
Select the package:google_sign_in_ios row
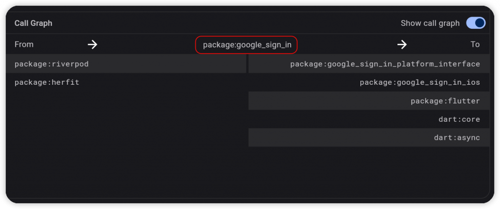click(369, 82)
